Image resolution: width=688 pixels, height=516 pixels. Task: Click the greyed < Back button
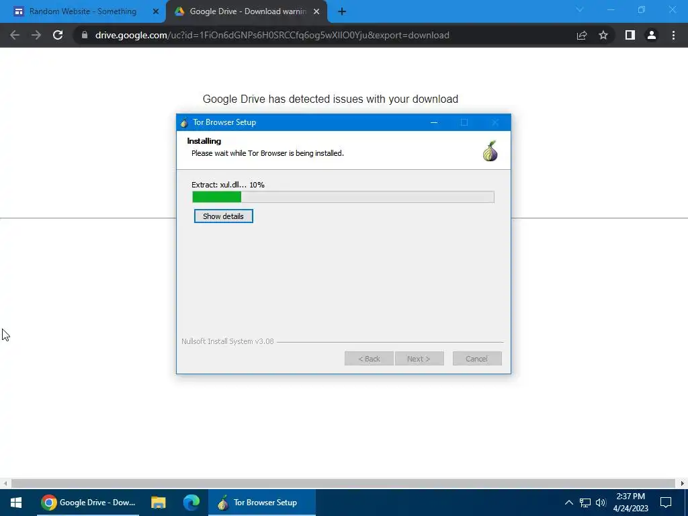click(369, 359)
